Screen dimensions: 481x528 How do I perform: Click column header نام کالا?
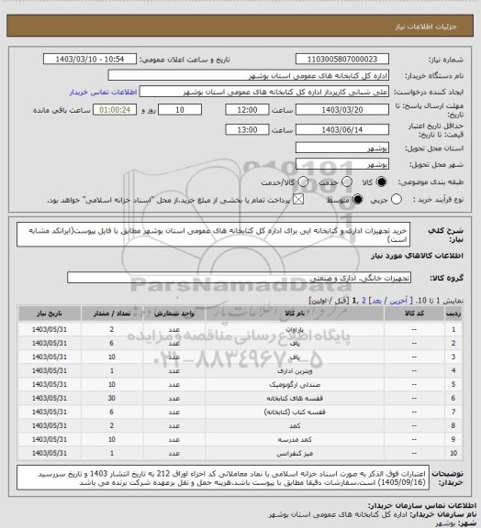pyautogui.click(x=295, y=313)
